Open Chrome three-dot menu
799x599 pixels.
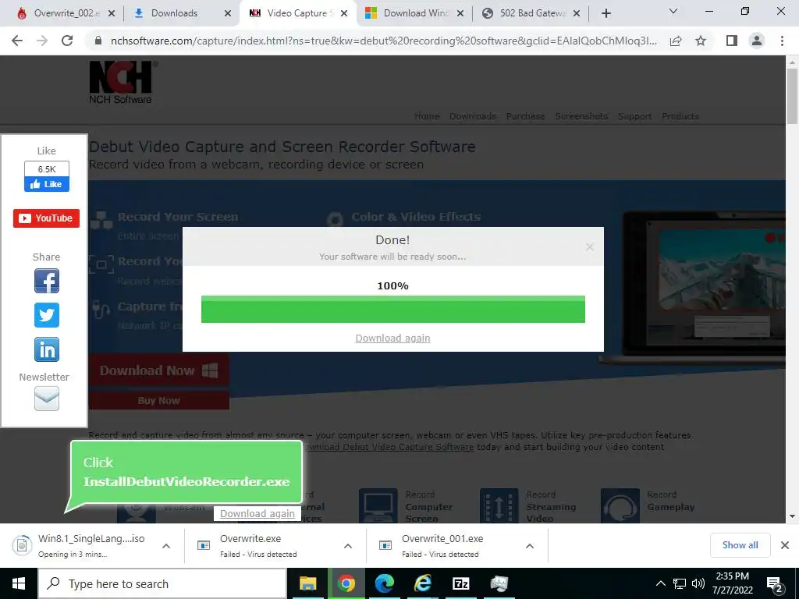(x=782, y=41)
